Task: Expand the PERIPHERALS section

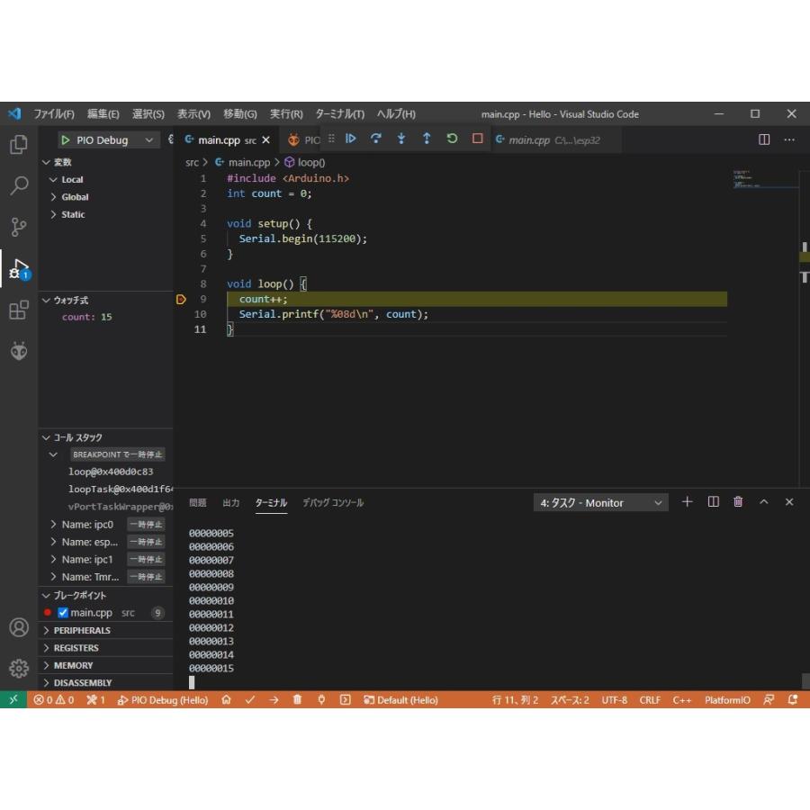Action: [81, 631]
